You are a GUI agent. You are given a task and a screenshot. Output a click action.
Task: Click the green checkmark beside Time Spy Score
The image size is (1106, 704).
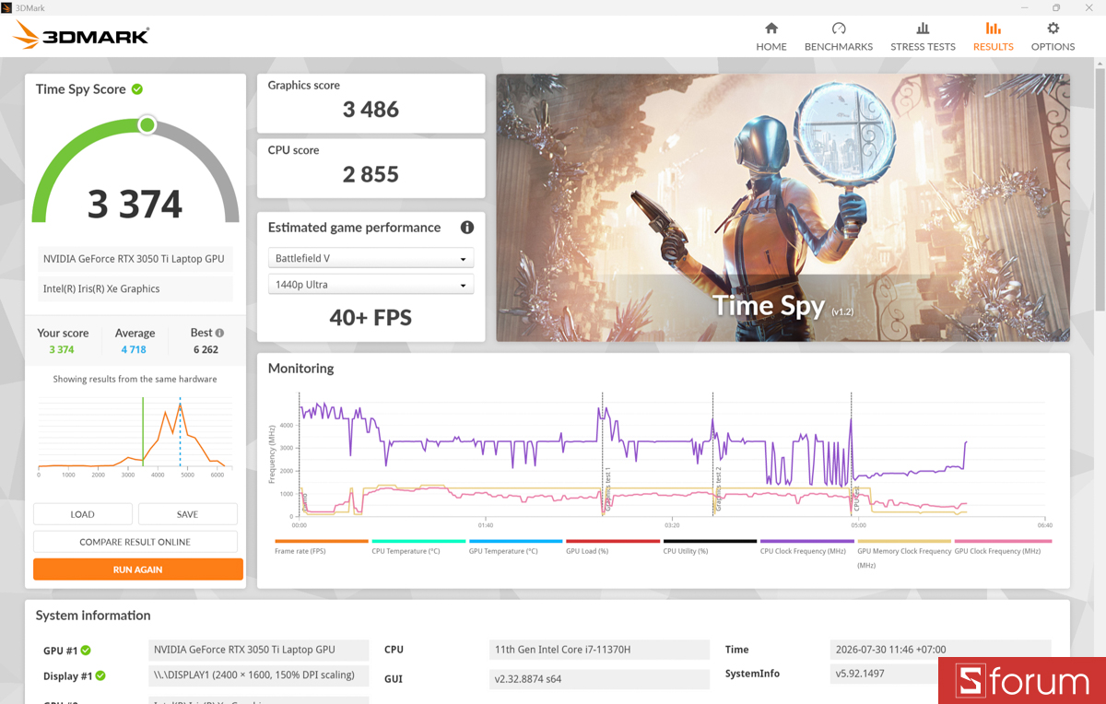[x=137, y=89]
